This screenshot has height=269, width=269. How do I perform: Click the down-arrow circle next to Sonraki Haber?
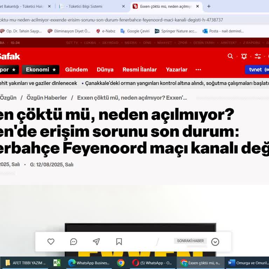pos(215,242)
